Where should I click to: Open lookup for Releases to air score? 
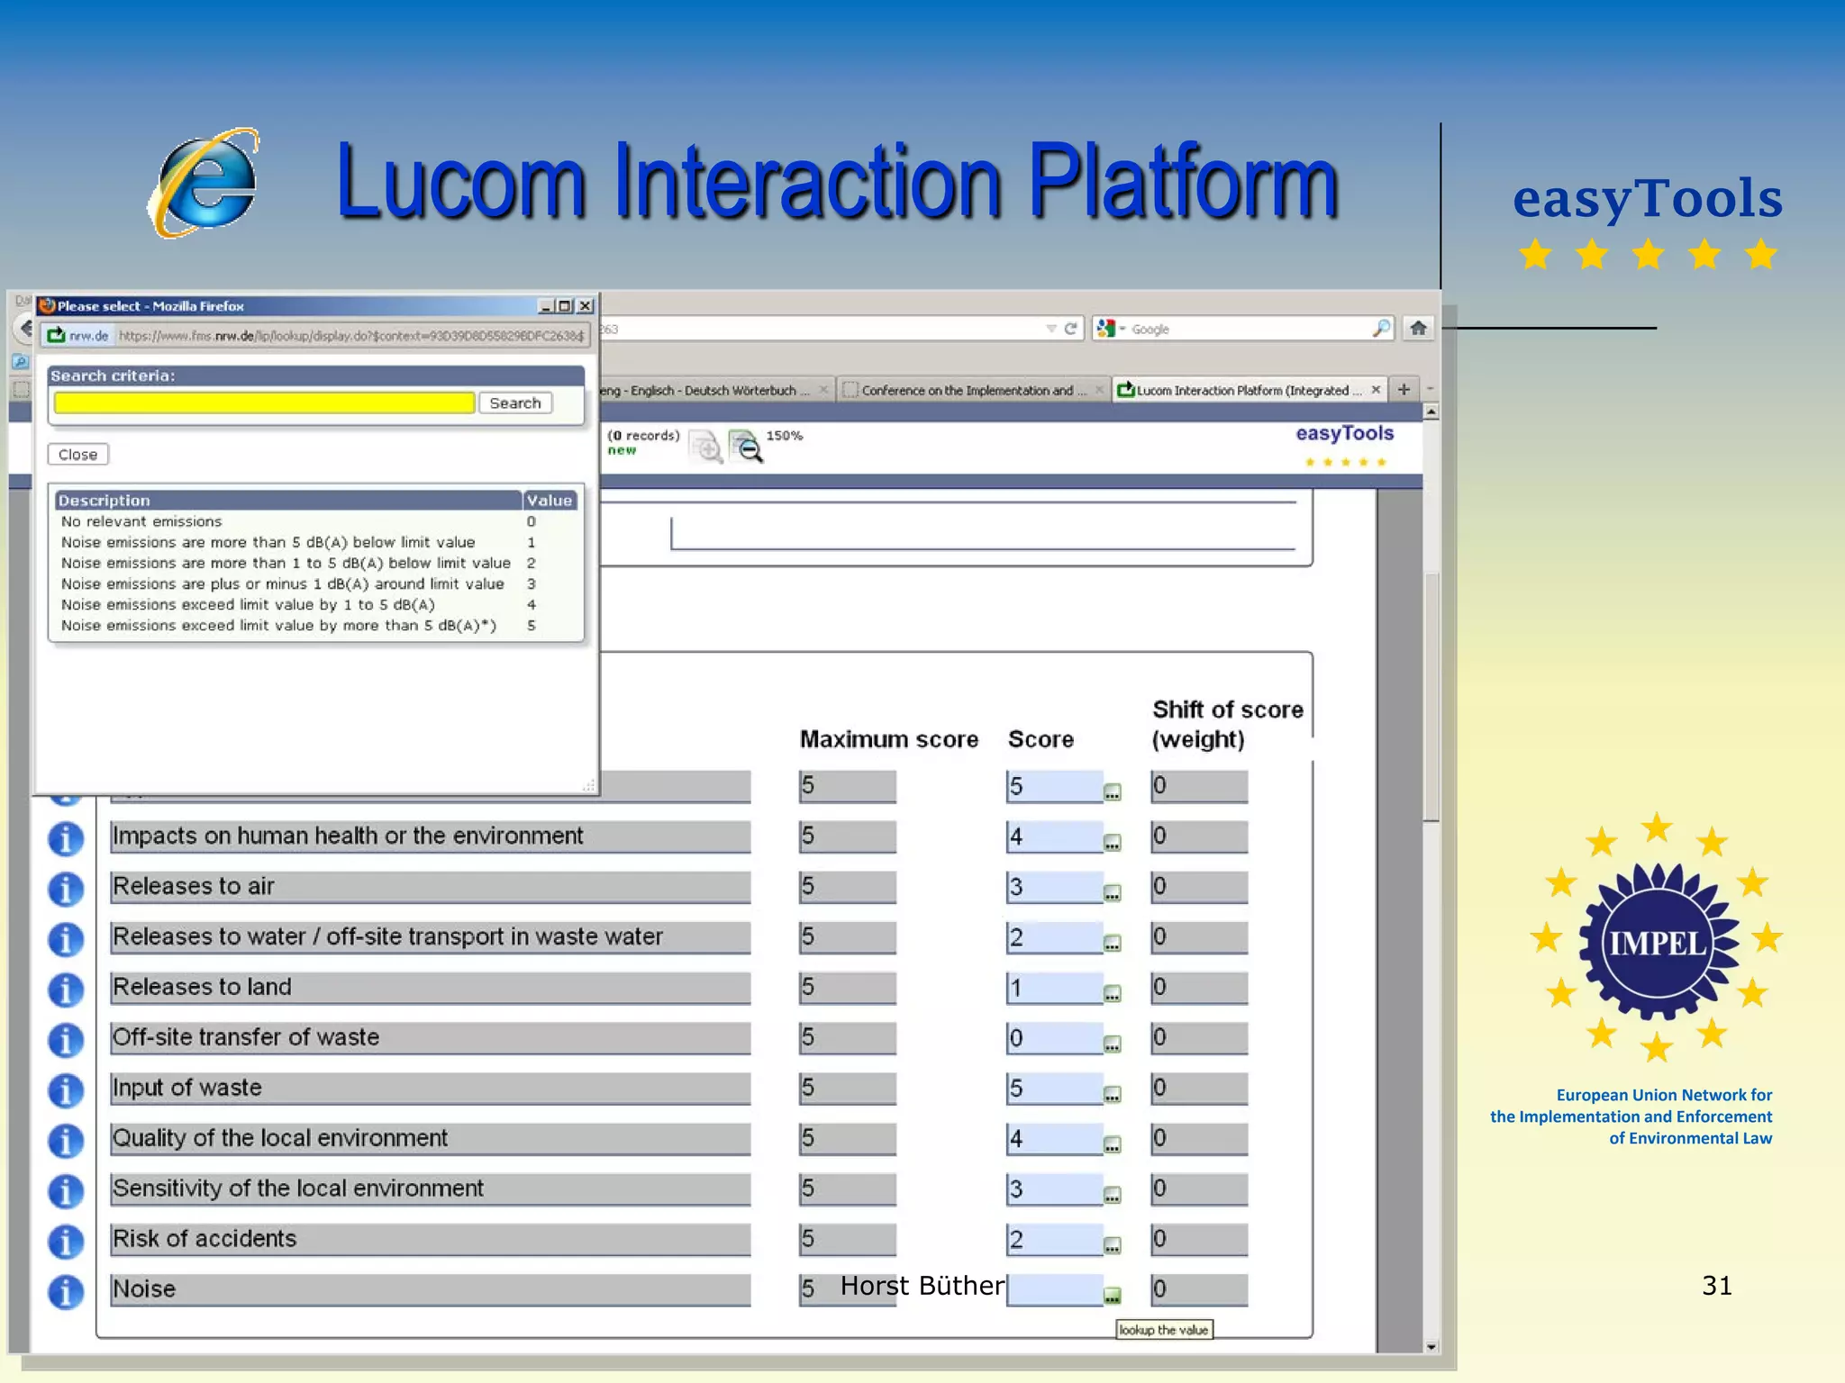coord(1113,893)
